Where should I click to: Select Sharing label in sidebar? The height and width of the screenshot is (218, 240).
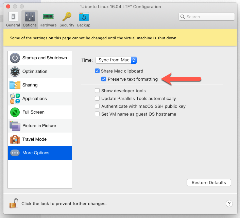click(x=30, y=85)
